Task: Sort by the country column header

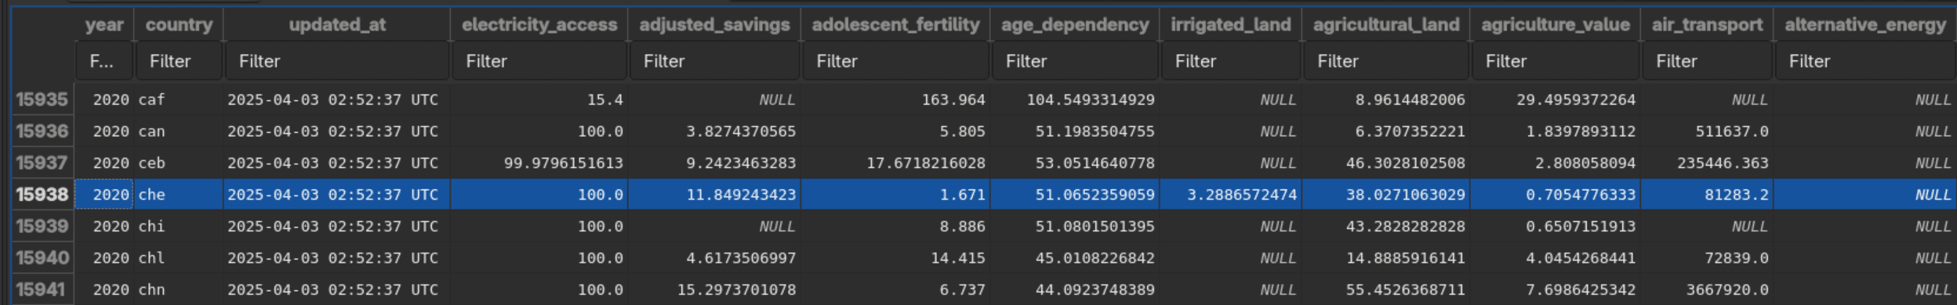Action: [x=179, y=25]
